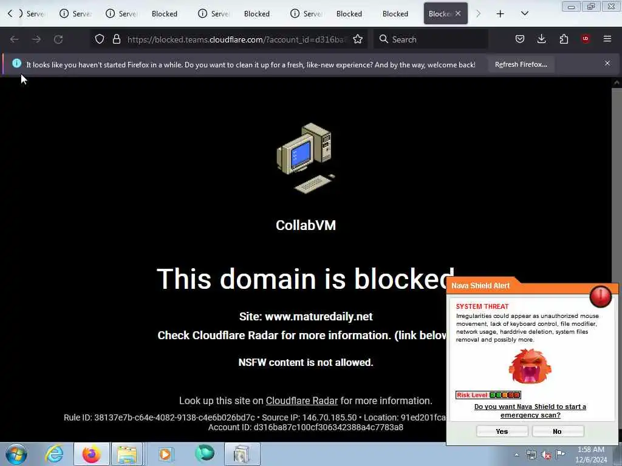This screenshot has height=466, width=622.
Task: Close the active Blocked tab
Action: pos(458,13)
